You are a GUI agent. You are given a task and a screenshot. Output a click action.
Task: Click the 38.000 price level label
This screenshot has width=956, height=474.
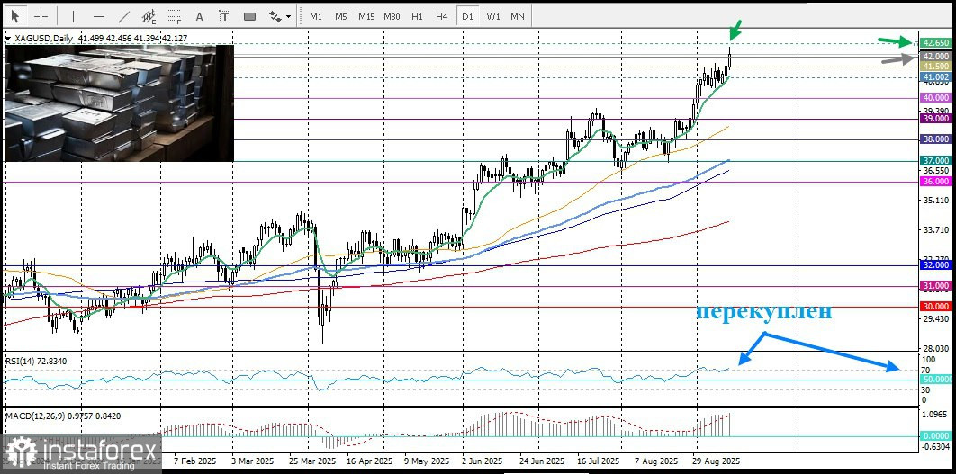pos(935,139)
